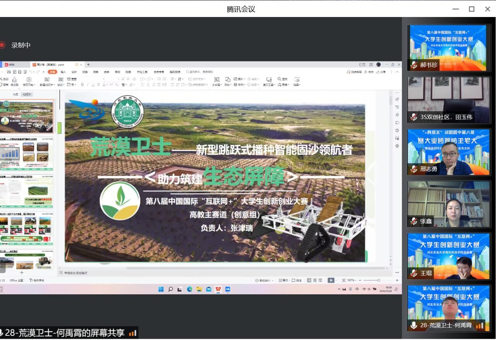Open the 排列 arrange dropdown
Image resolution: width=496 pixels, height=340 pixels.
tap(240, 85)
